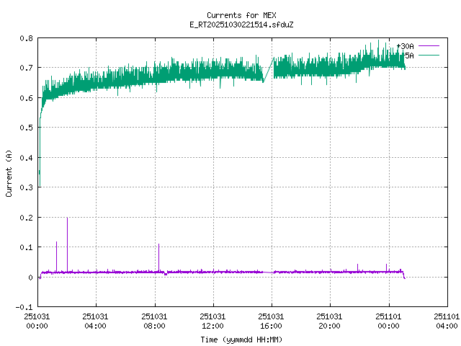Click the green 5A legend line sample

point(429,55)
